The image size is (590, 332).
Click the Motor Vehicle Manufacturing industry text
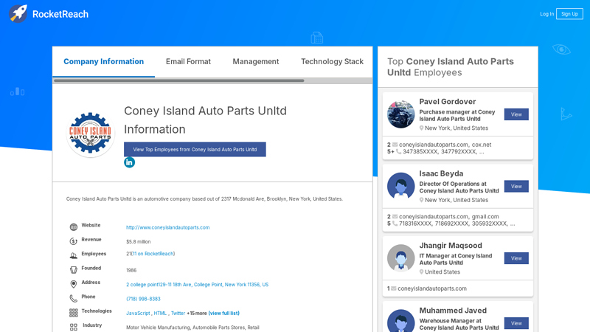(192, 328)
